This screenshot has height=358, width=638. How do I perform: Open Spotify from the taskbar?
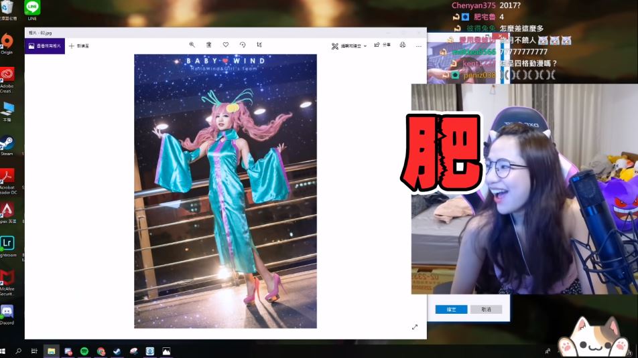84,351
